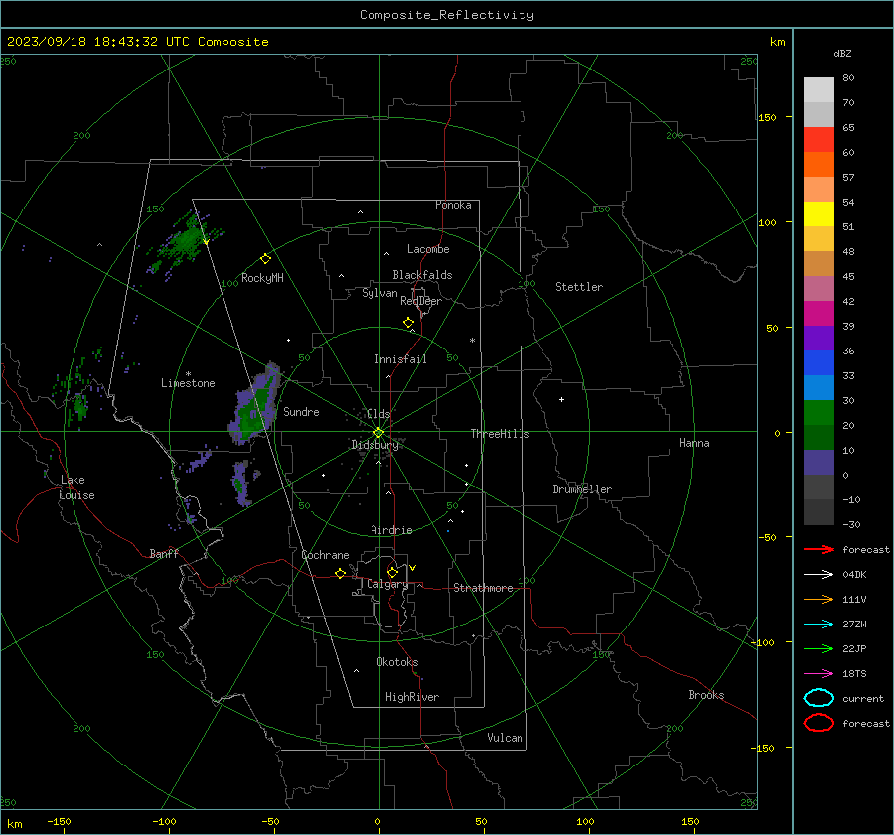The width and height of the screenshot is (894, 835).
Task: Select the Sylvan label
Action: tap(379, 293)
